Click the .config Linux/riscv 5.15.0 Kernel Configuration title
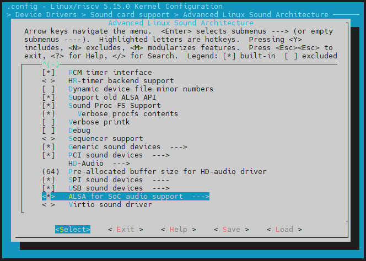This screenshot has height=261, width=366. pyautogui.click(x=115, y=6)
